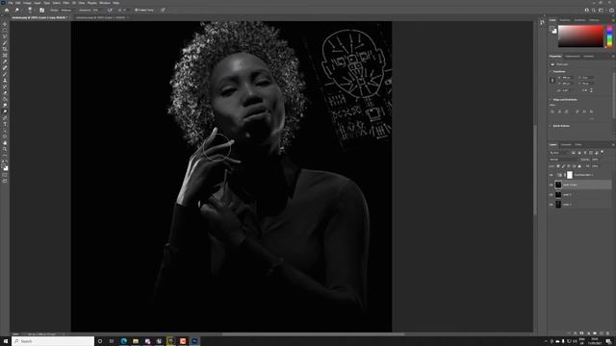616x346 pixels.
Task: Toggle visibility of the third layer row
Action: pos(552,194)
